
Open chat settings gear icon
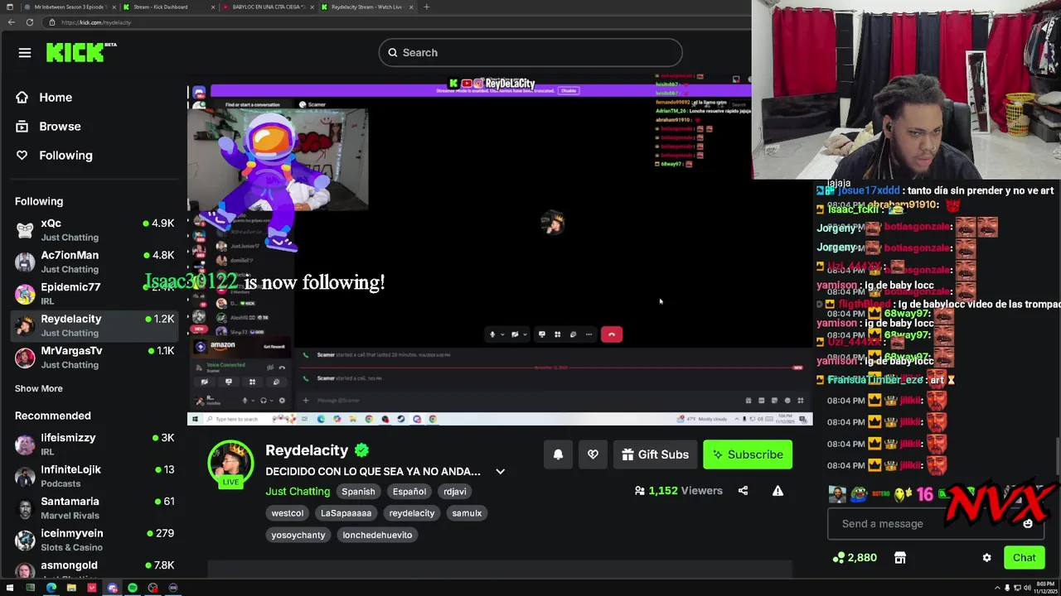coord(986,558)
